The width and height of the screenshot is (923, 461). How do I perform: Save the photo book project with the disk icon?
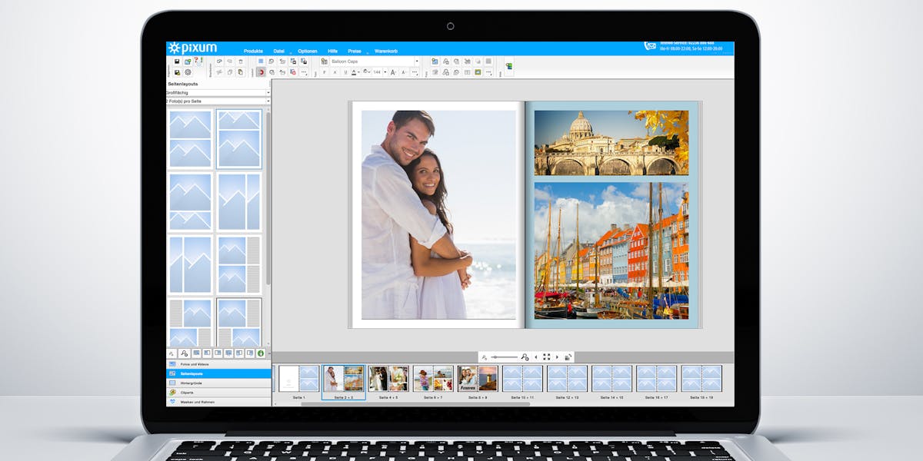[177, 61]
